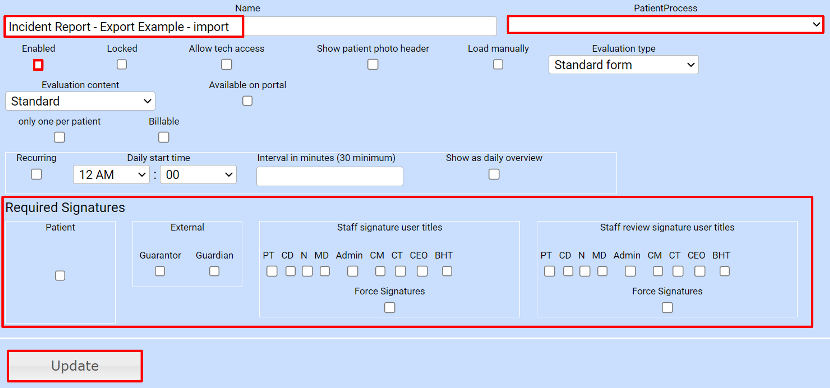Viewport: 830px width, 388px height.
Task: Check PT under Staff review signature titles
Action: (550, 271)
